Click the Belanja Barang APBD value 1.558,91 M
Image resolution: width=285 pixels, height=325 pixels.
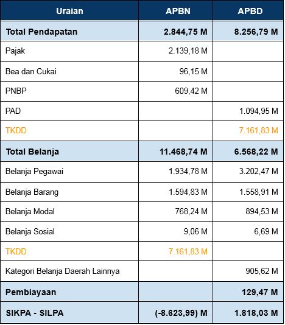[x=258, y=192]
